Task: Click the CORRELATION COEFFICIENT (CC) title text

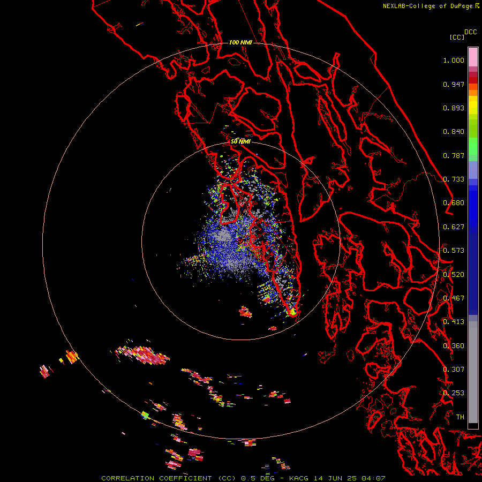Action: [x=169, y=478]
